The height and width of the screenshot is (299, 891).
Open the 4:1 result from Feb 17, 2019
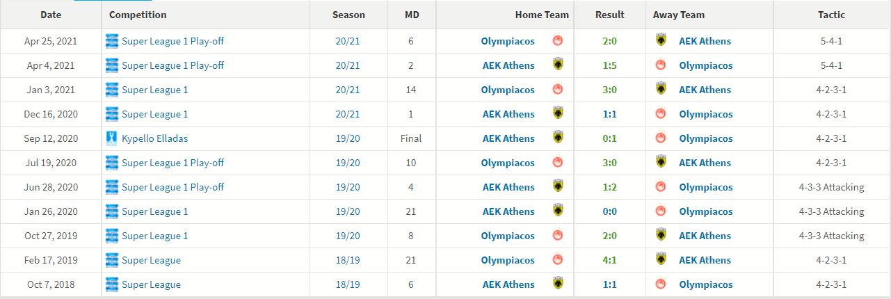tap(609, 260)
